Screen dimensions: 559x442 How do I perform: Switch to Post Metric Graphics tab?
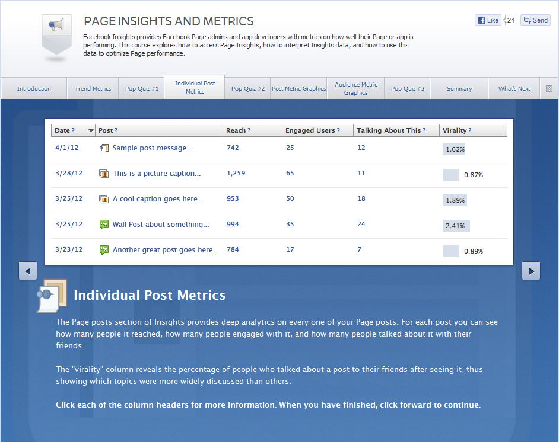[x=298, y=89]
